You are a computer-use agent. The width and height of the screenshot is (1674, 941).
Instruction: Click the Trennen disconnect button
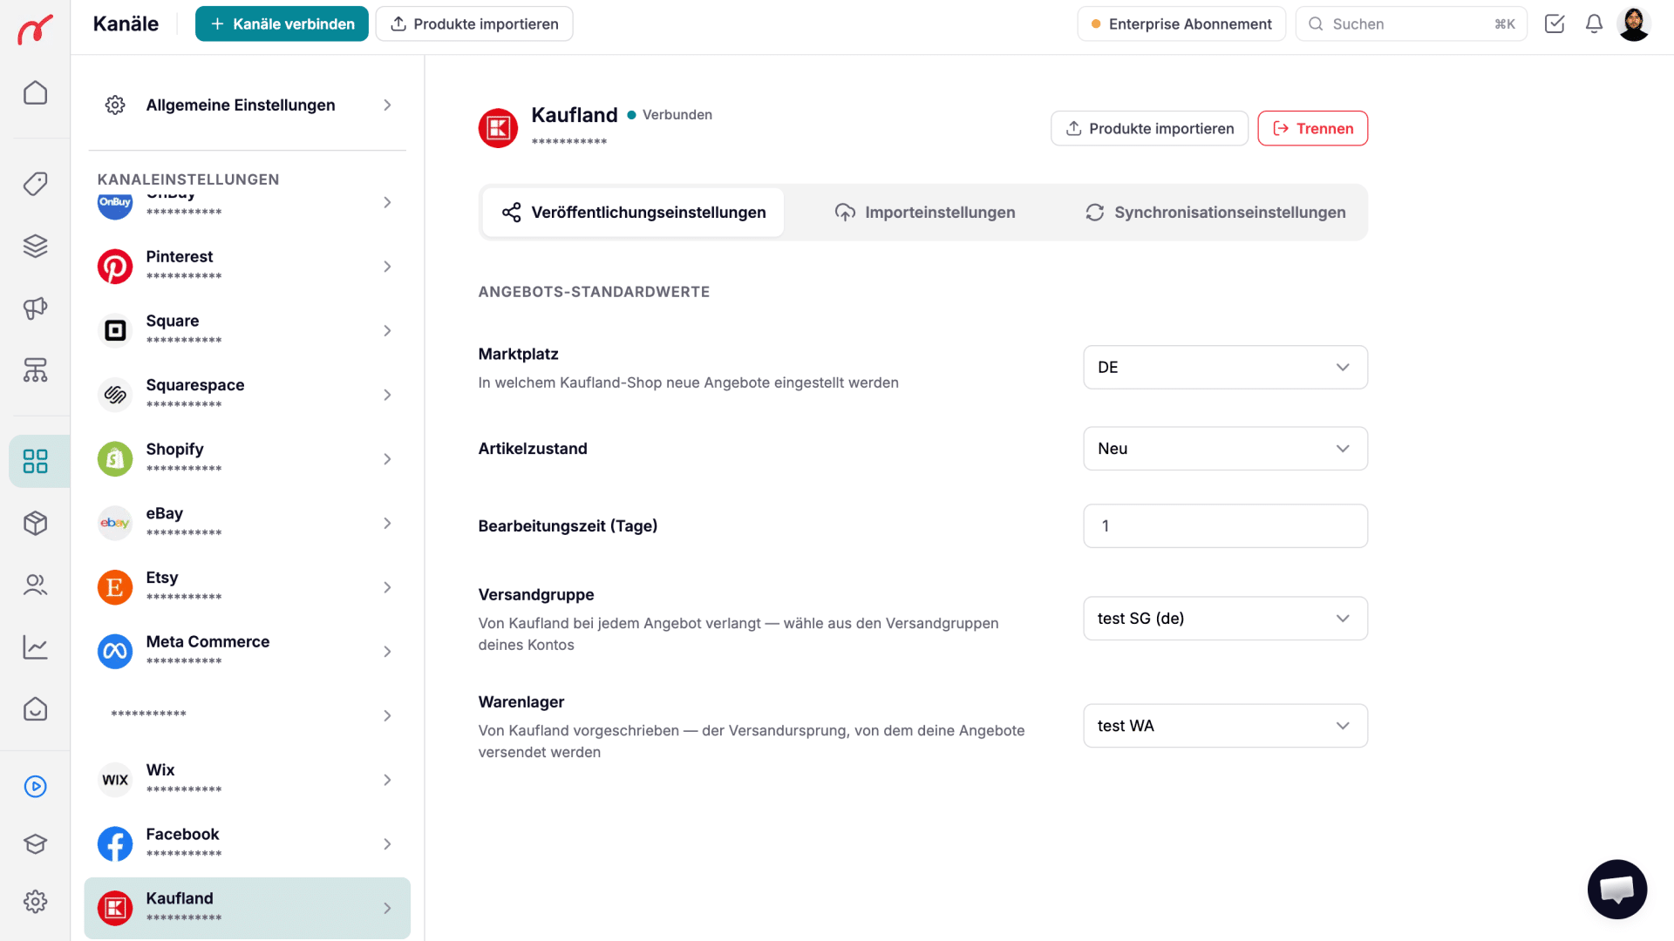[x=1312, y=128]
